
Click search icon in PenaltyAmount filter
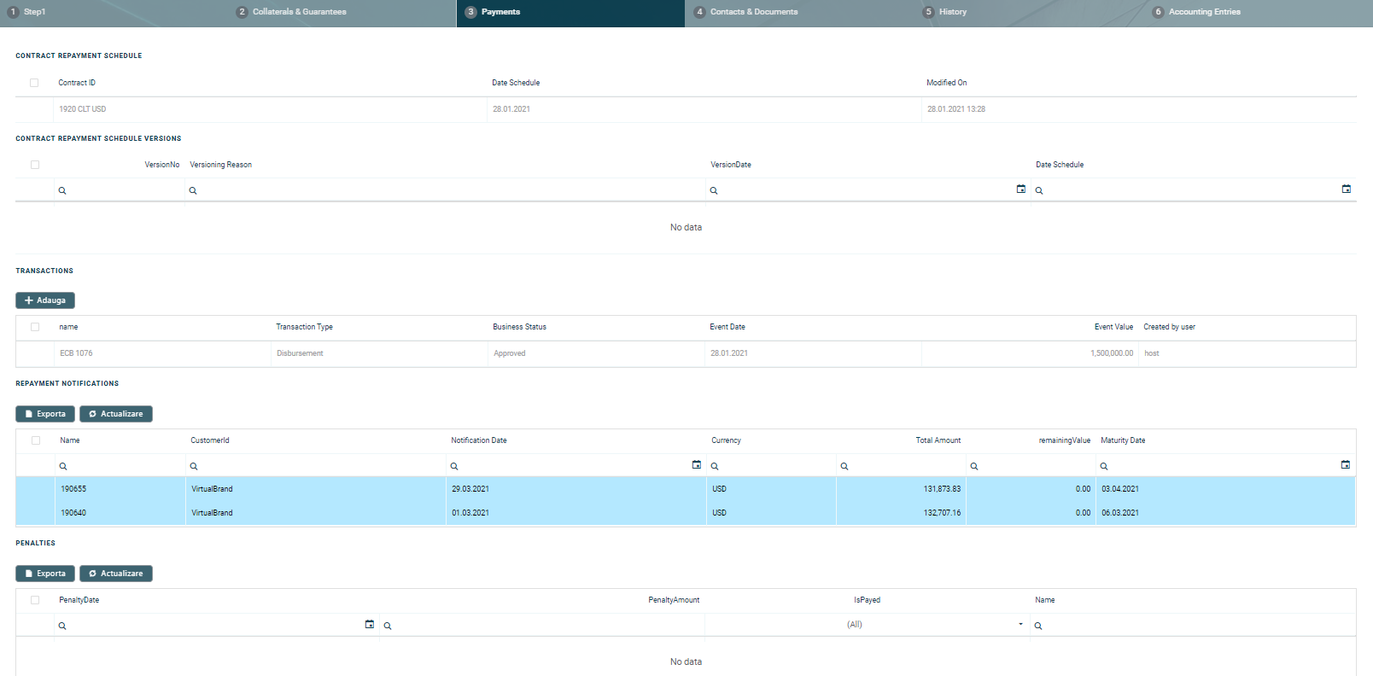[x=388, y=626]
